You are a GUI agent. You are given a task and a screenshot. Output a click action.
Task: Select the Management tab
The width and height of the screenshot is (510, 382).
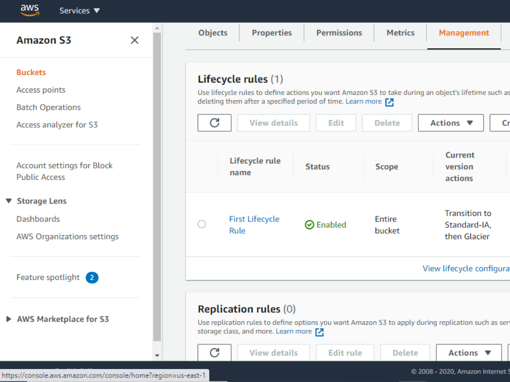(464, 33)
